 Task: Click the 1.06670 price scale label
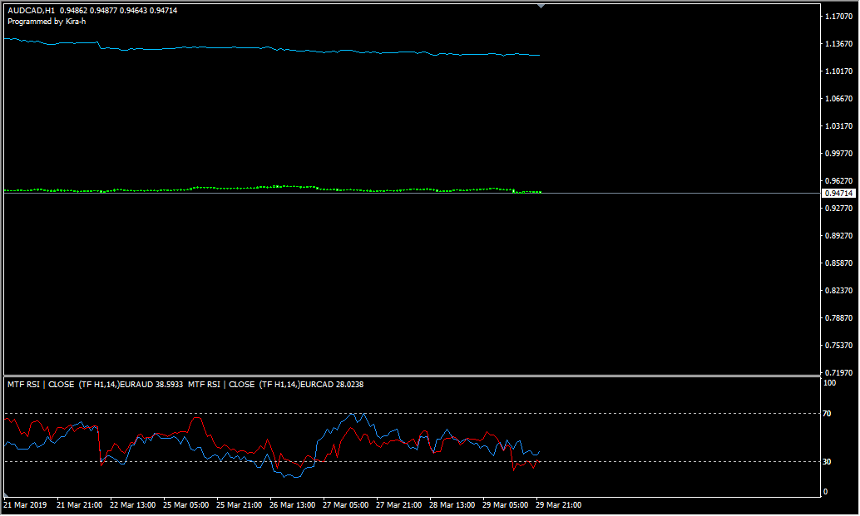click(x=838, y=99)
